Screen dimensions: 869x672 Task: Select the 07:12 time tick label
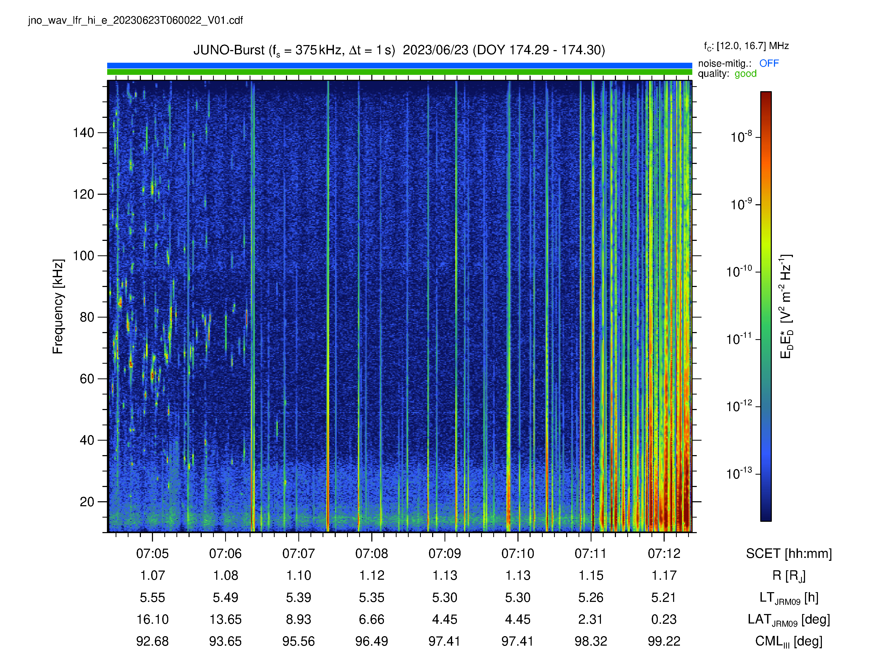click(x=664, y=553)
